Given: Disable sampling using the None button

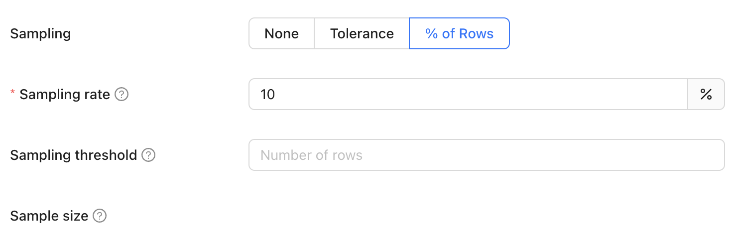Looking at the screenshot, I should click(281, 33).
